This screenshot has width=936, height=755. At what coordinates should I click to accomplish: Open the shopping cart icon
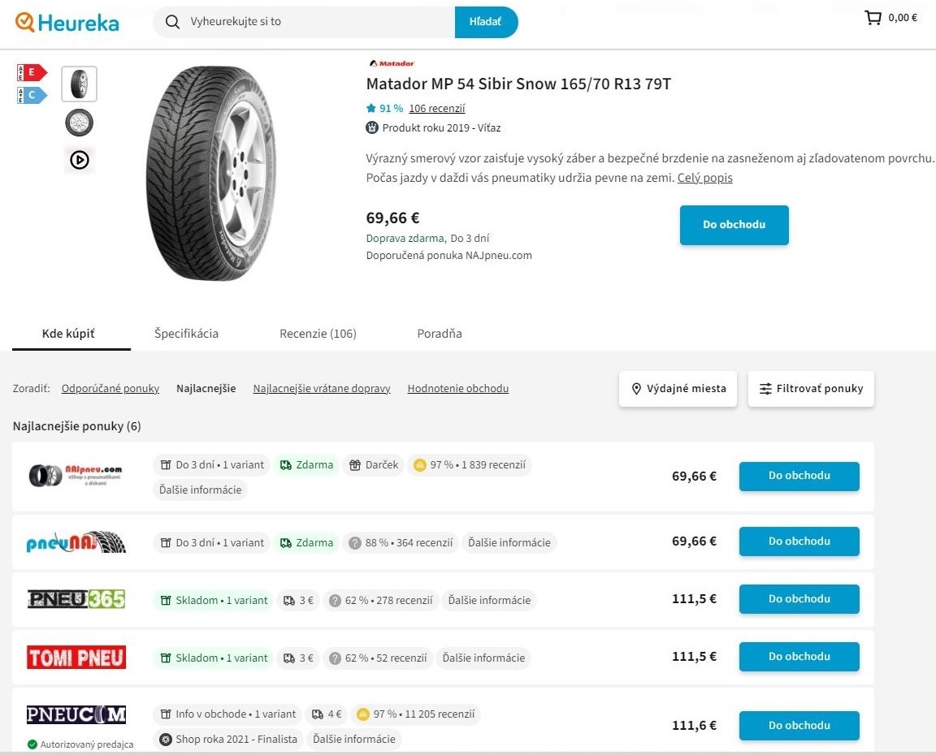[873, 18]
